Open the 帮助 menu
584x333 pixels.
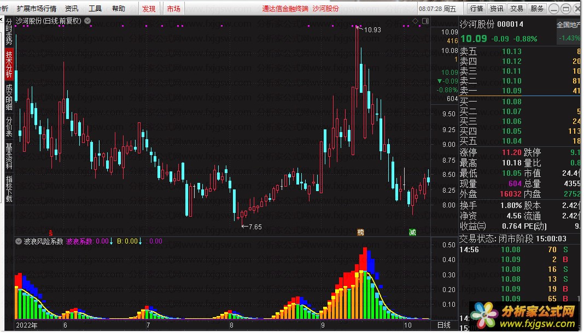click(119, 8)
